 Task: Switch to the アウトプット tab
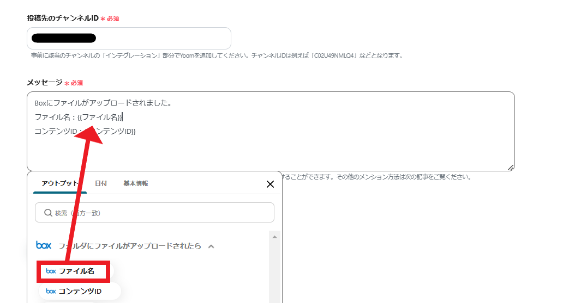coord(59,183)
